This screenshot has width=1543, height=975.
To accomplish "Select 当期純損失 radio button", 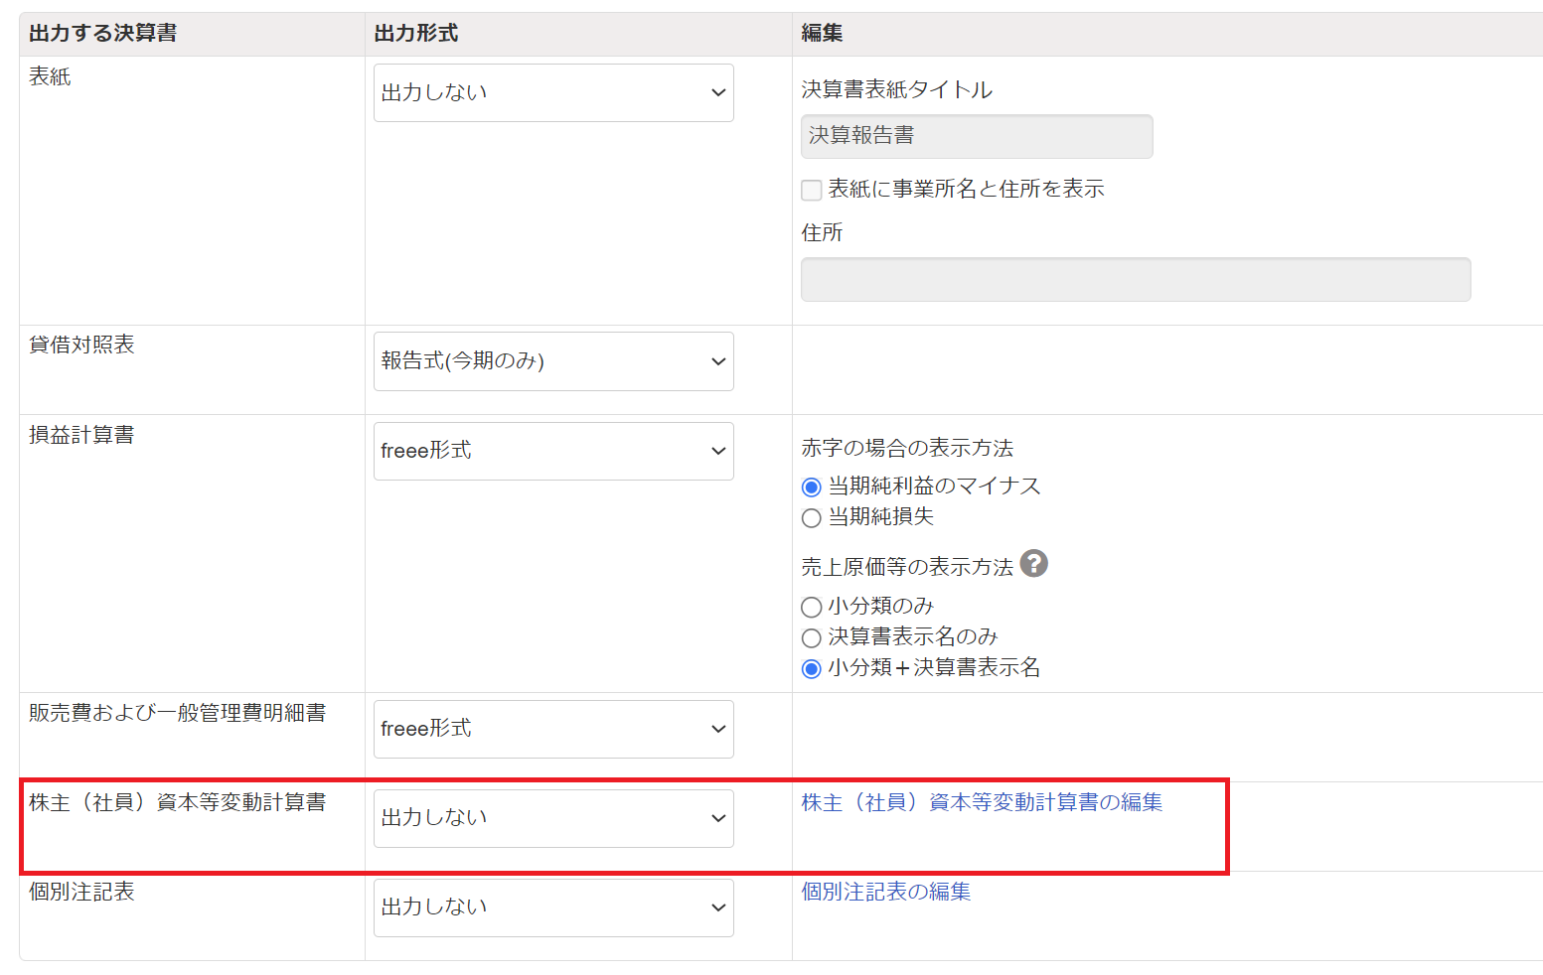I will 812,517.
